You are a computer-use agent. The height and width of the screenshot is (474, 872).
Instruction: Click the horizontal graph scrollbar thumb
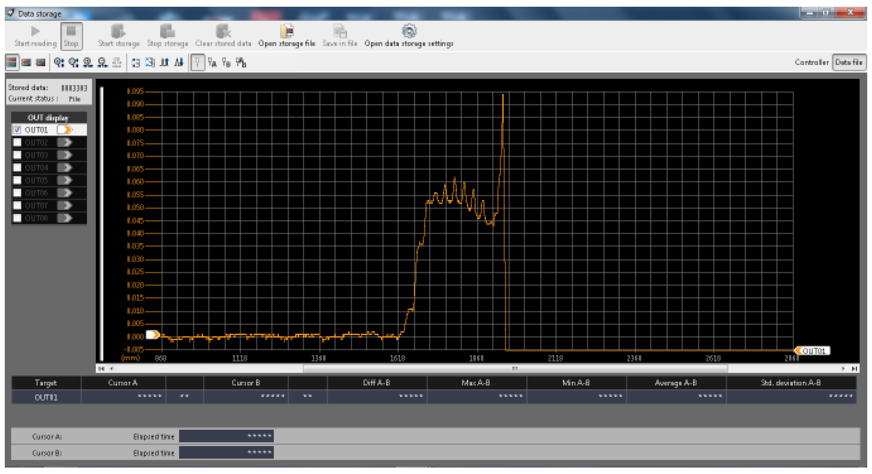point(515,368)
